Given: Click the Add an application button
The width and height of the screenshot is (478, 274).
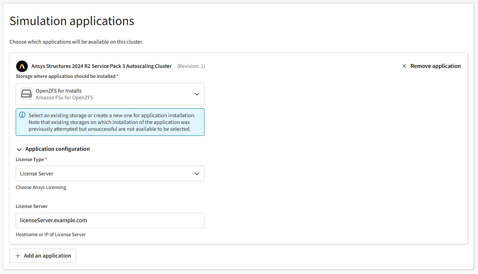Looking at the screenshot, I should [43, 255].
